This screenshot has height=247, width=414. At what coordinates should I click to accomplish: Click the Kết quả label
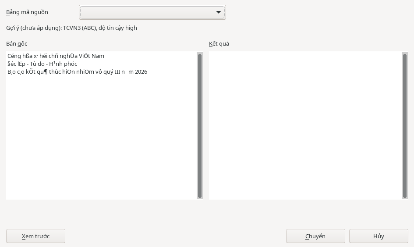coord(219,43)
